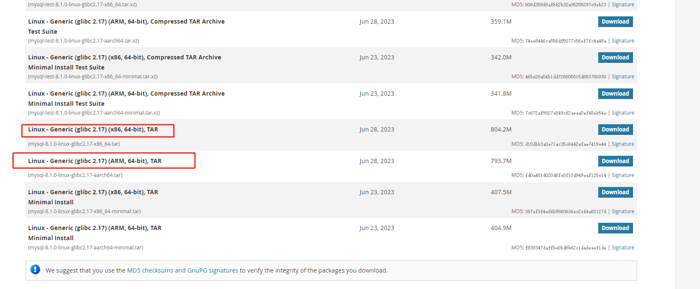Open Signature link for mysql-test aarch64.tar.xz
Viewport: 700px width, 289px height.
(x=623, y=41)
